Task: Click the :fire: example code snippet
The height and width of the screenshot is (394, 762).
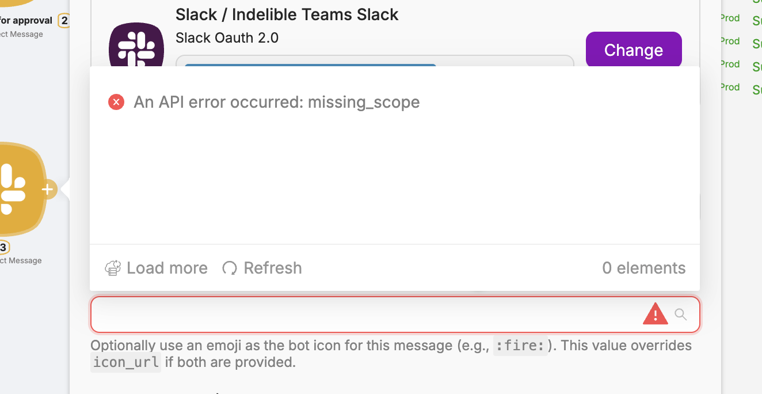Action: [x=520, y=346]
